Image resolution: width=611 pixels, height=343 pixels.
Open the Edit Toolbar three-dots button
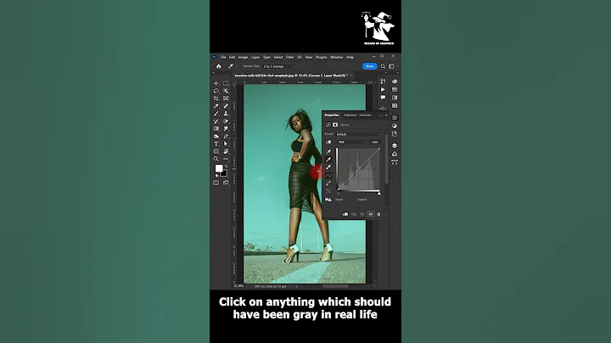(226, 159)
